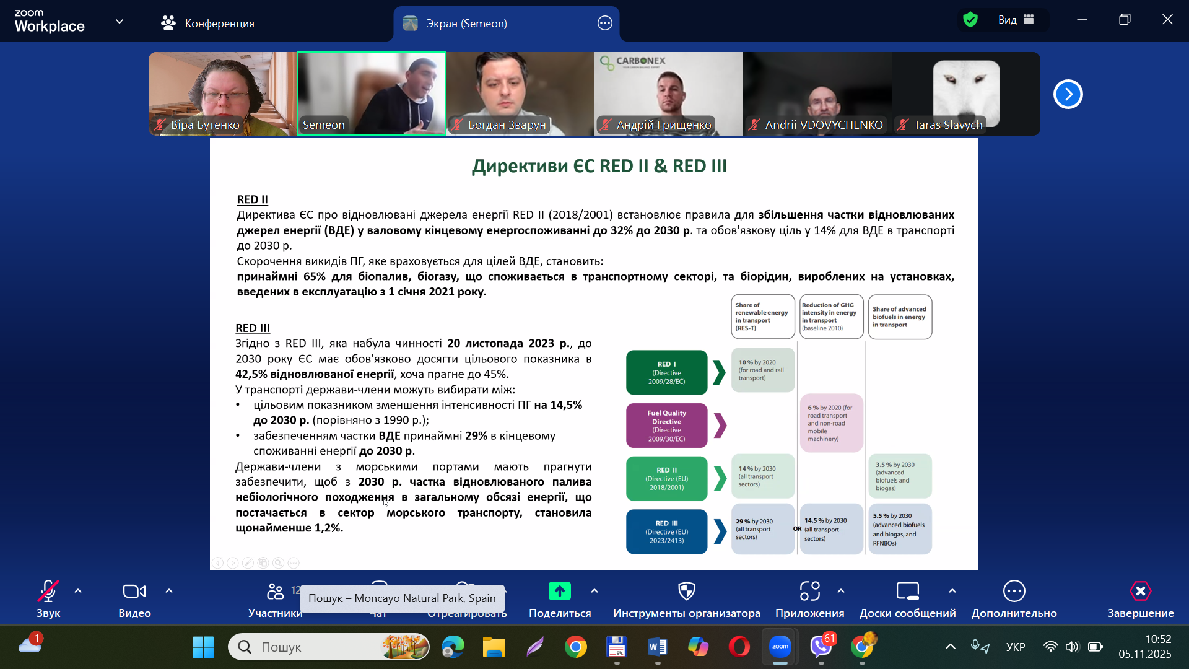Screen dimensions: 1189x669
Task: Click Taras Slavych's video thumbnail
Action: coord(965,93)
